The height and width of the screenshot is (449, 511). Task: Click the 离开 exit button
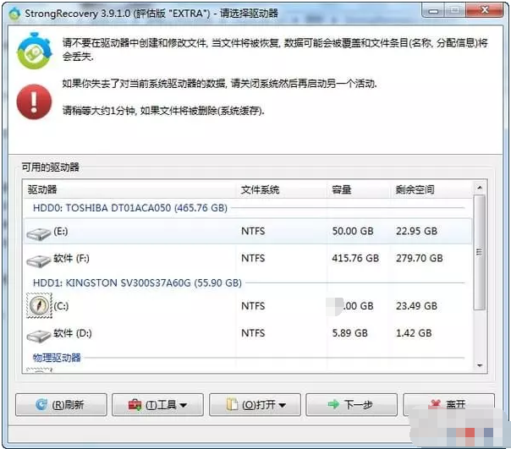(x=448, y=405)
